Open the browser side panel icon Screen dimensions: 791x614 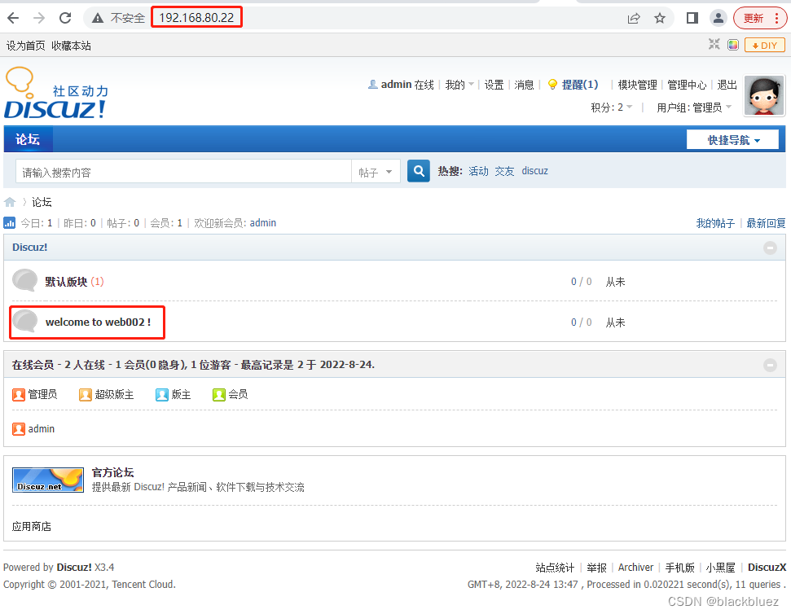point(692,18)
